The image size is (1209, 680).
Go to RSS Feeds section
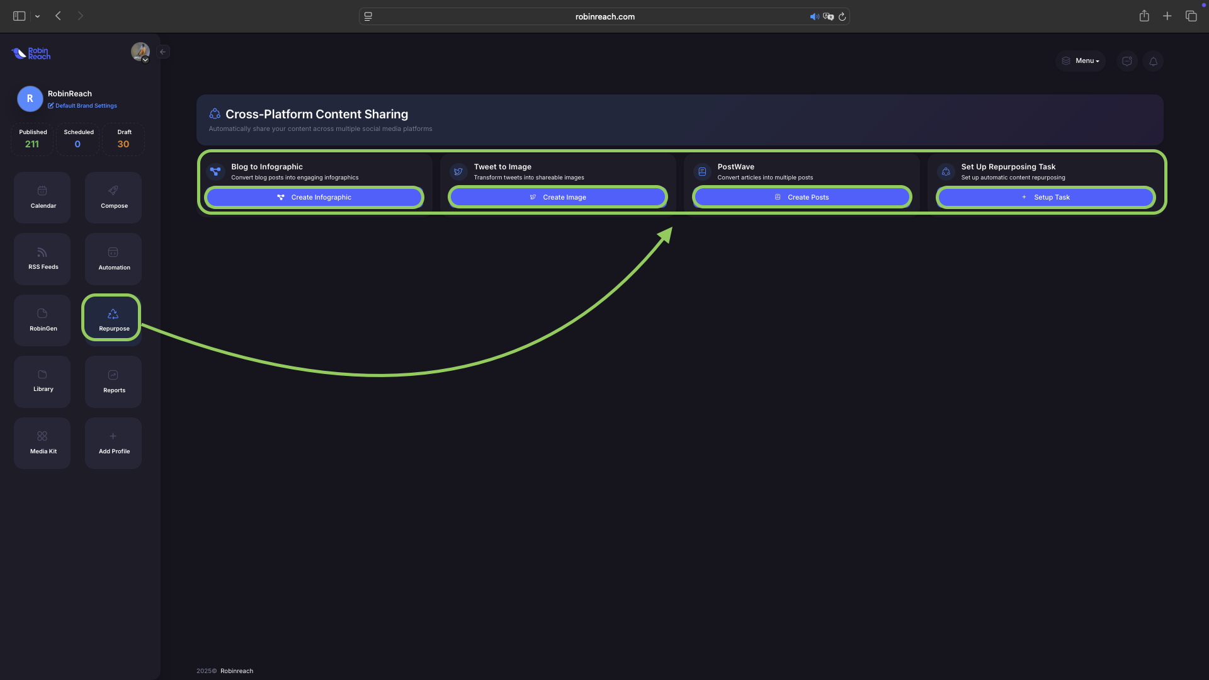pos(42,259)
